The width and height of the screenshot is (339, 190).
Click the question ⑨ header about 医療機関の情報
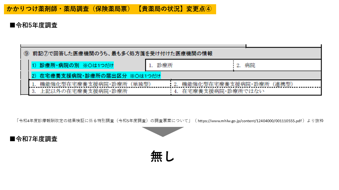coord(122,54)
